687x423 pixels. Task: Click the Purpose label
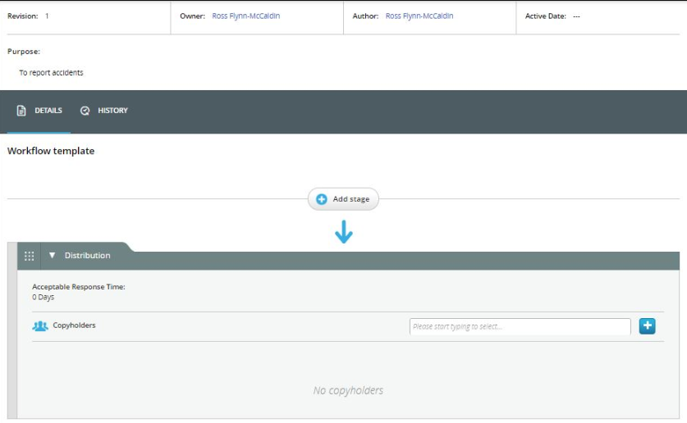(x=24, y=52)
